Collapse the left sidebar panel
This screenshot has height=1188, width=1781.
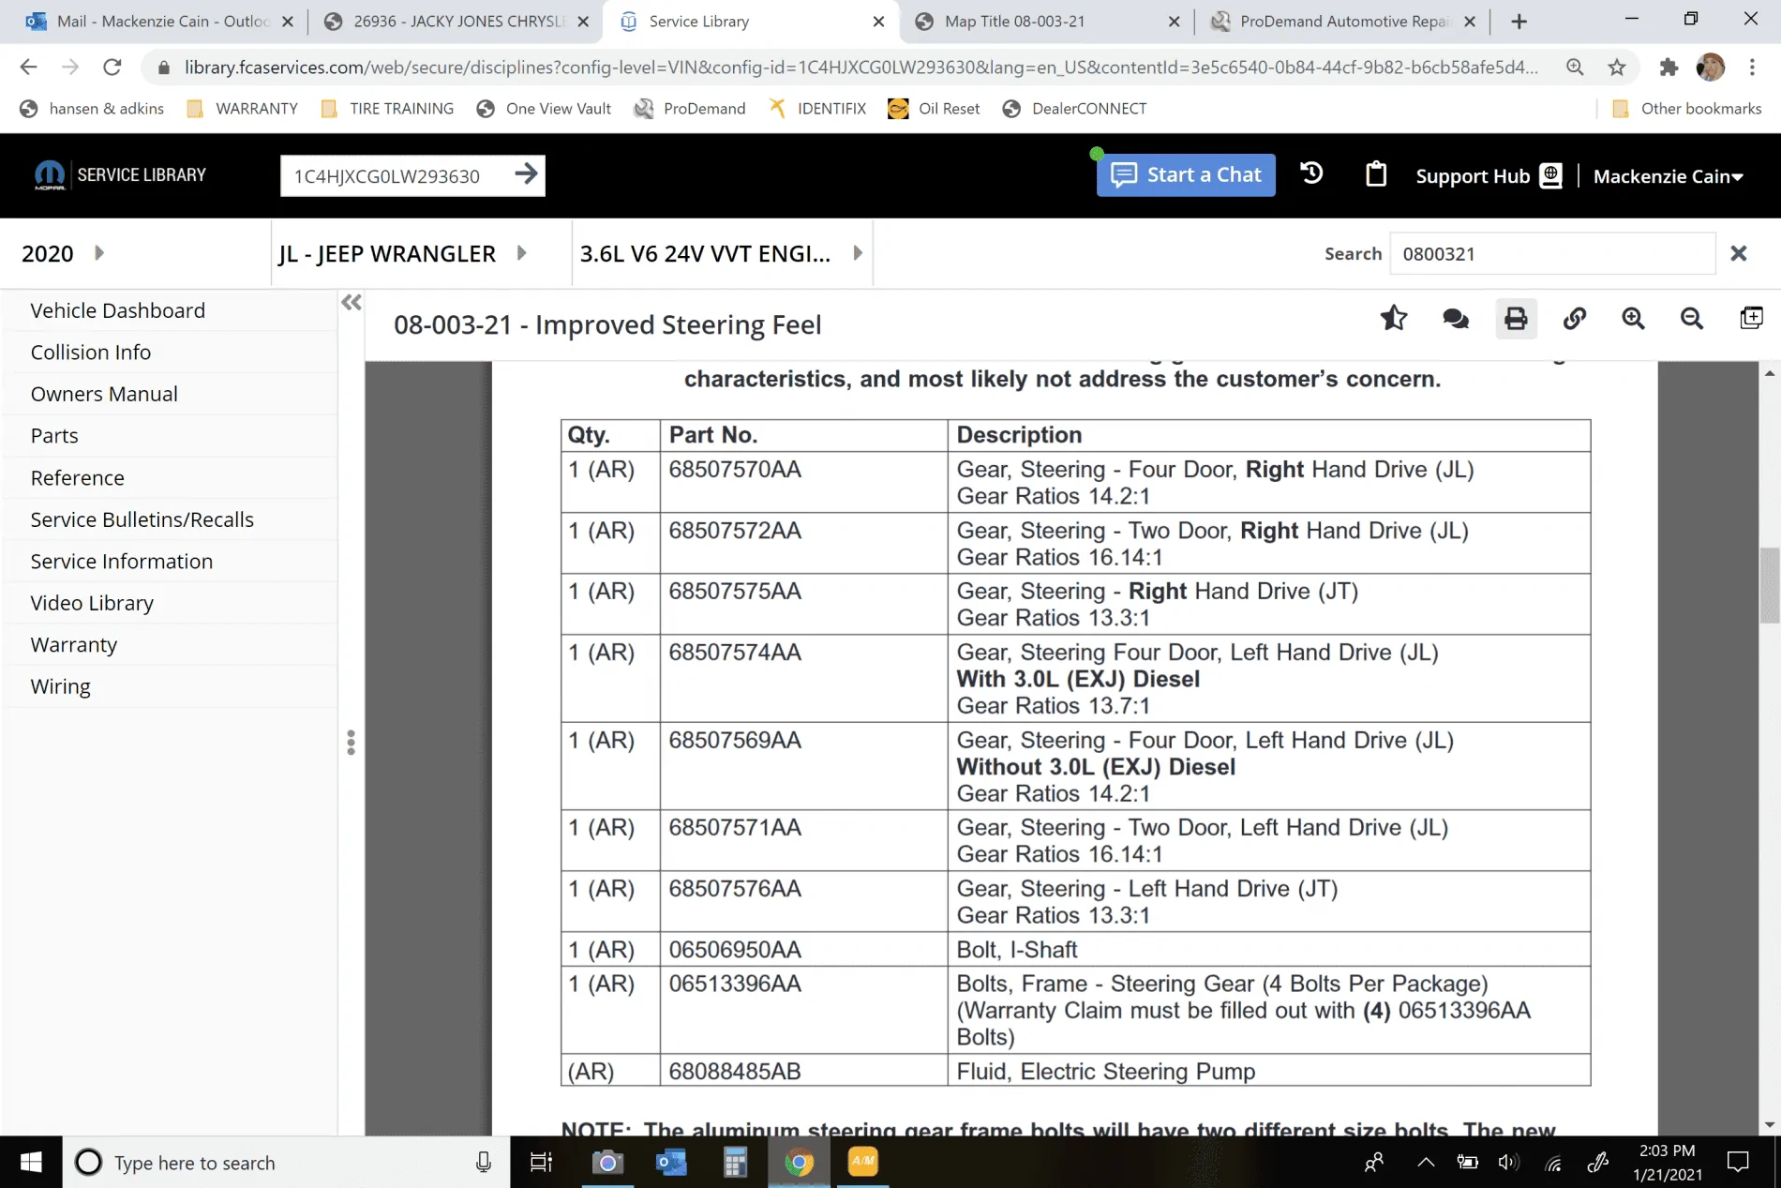(352, 302)
